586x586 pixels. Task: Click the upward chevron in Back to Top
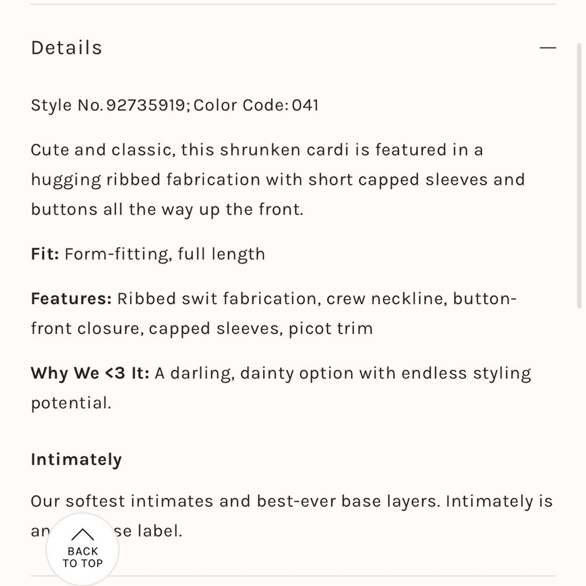click(x=83, y=534)
